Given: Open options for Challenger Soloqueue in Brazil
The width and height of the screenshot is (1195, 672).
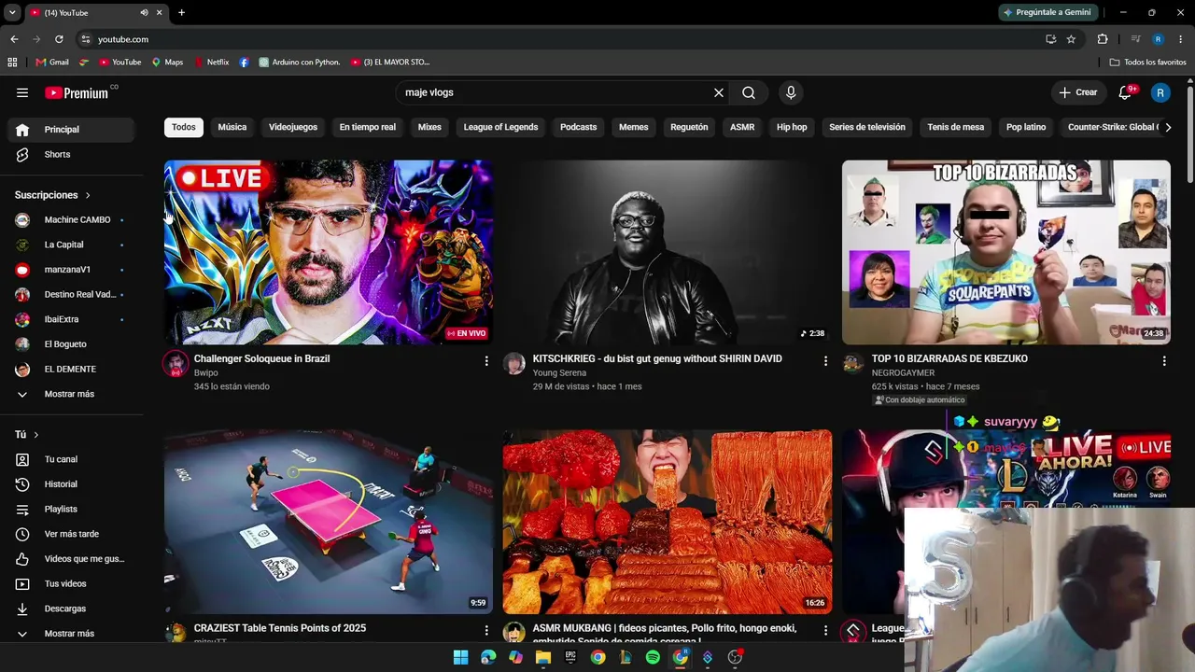Looking at the screenshot, I should 486,360.
